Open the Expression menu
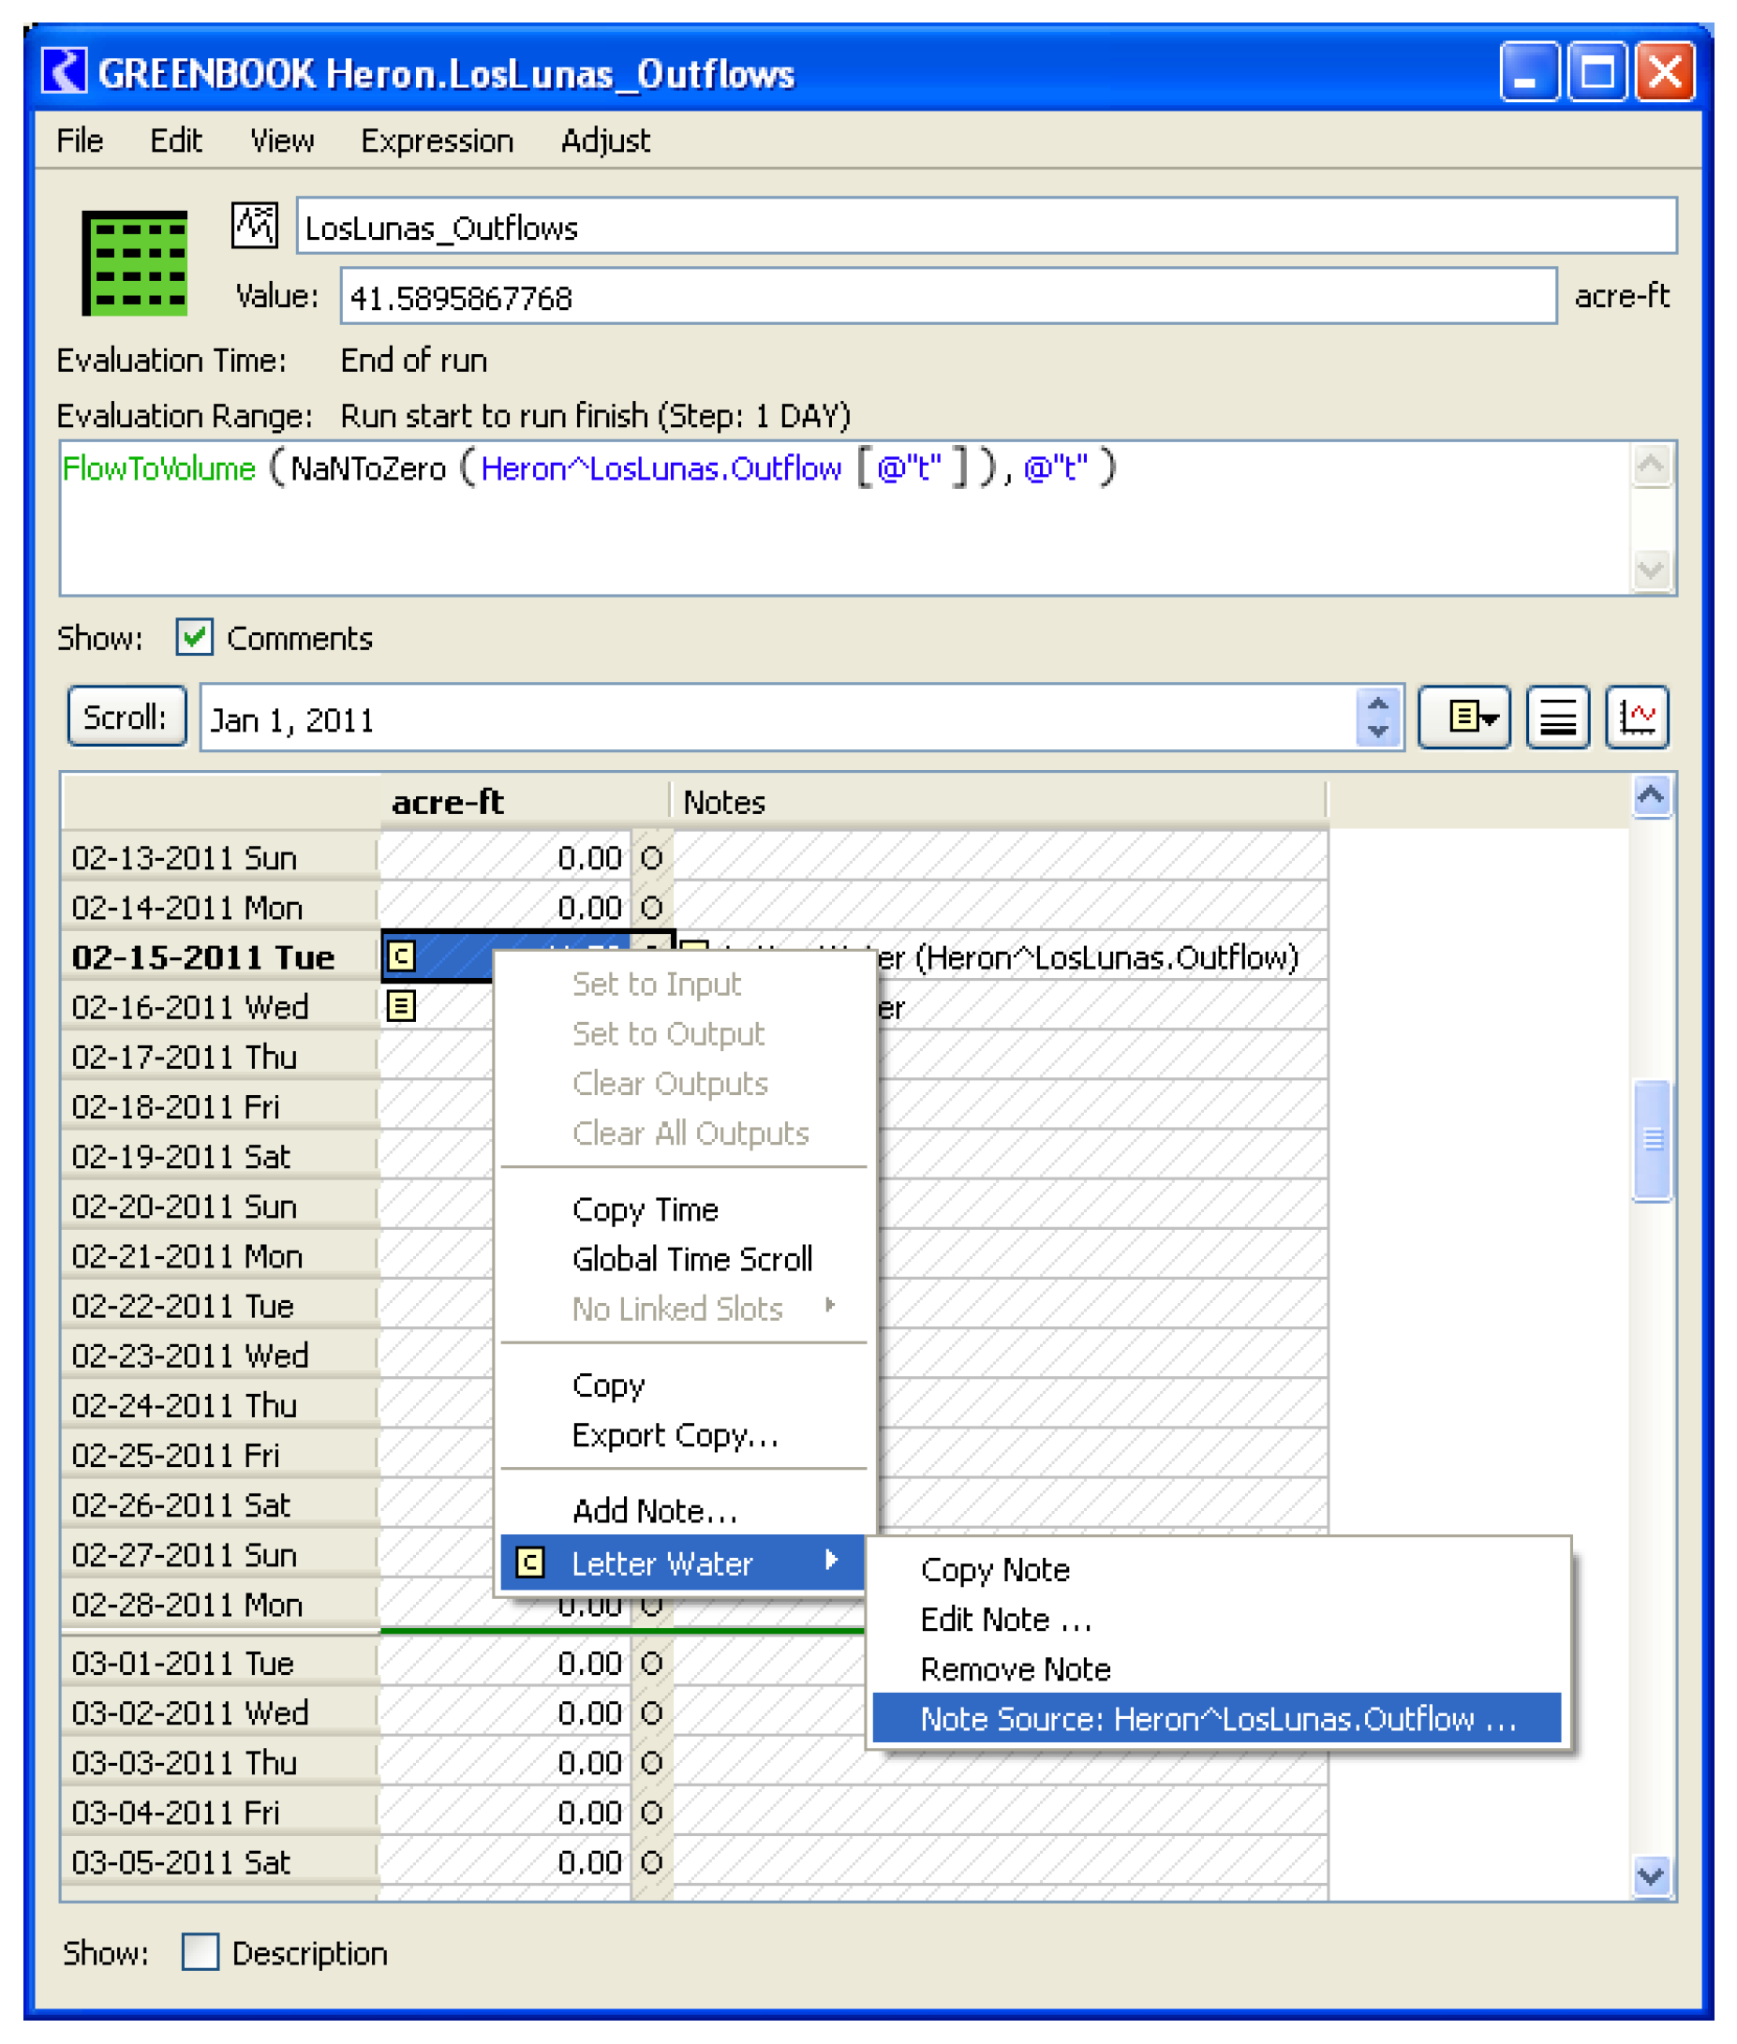This screenshot has height=2044, width=1737. click(x=437, y=141)
